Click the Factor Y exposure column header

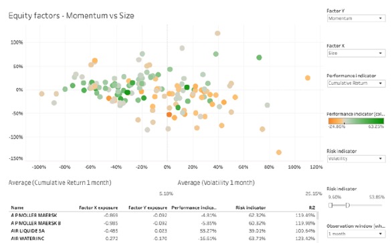coord(147,208)
